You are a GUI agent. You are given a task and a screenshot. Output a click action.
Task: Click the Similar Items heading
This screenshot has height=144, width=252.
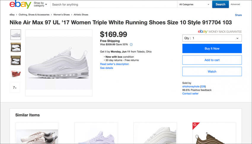[28, 115]
